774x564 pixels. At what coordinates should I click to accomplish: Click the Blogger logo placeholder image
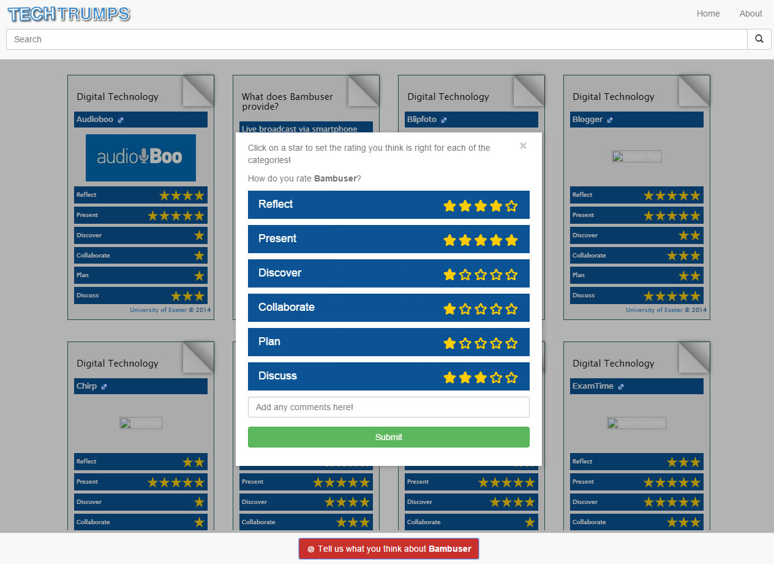coord(637,156)
